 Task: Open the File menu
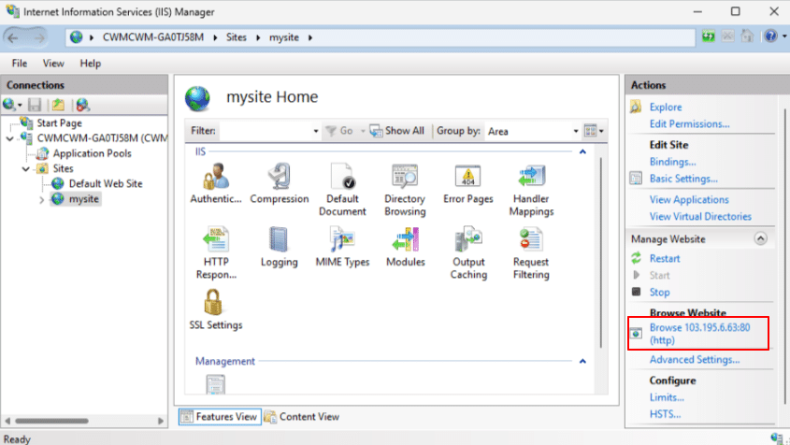(x=19, y=64)
